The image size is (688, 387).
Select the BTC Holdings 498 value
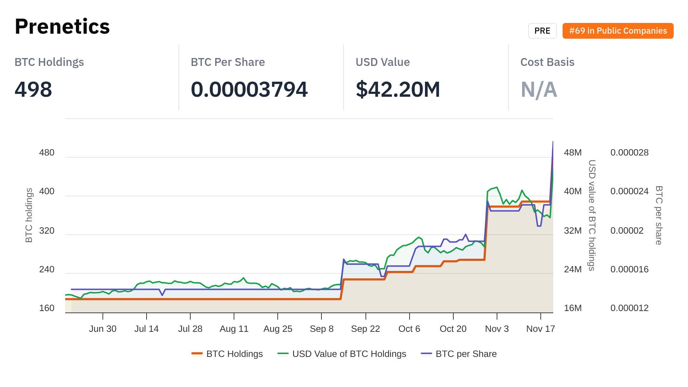pos(33,89)
